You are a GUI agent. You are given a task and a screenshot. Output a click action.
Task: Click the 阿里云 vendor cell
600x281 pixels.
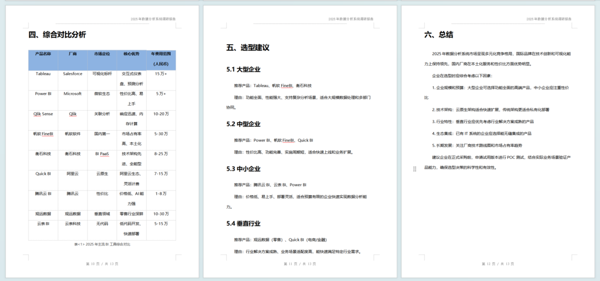click(72, 174)
